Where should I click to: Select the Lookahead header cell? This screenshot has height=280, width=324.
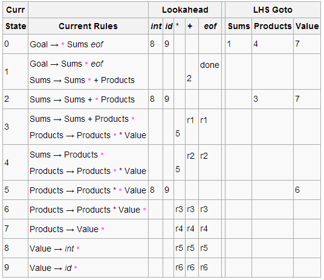(185, 10)
